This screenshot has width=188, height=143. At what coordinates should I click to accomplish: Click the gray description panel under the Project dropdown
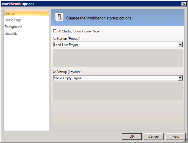point(118,58)
